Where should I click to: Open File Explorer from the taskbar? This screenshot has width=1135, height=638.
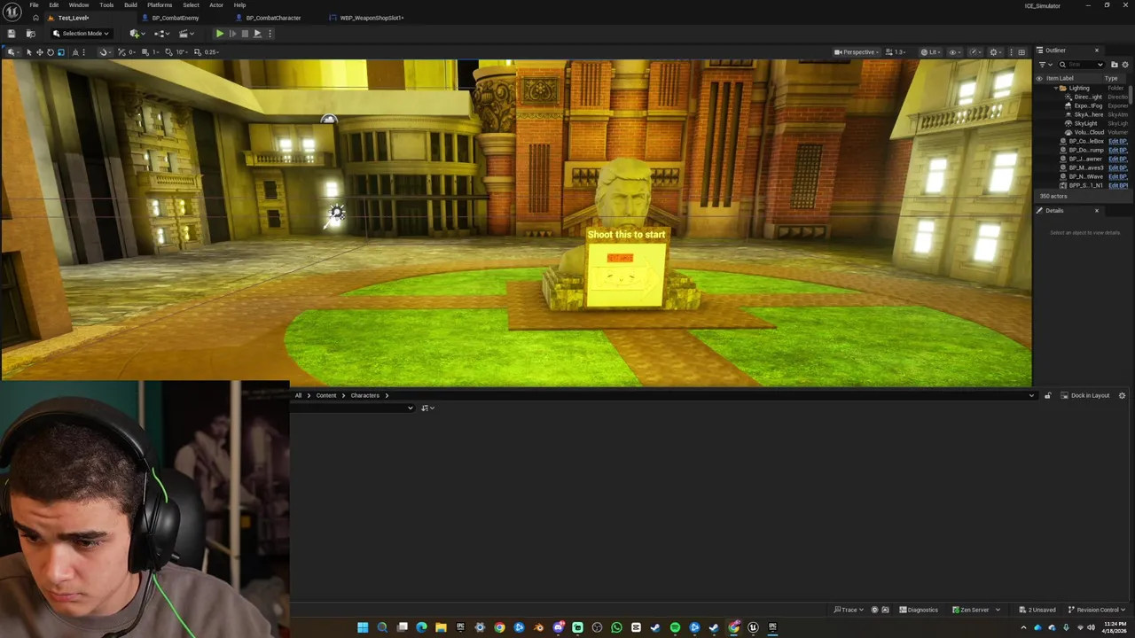tap(441, 627)
